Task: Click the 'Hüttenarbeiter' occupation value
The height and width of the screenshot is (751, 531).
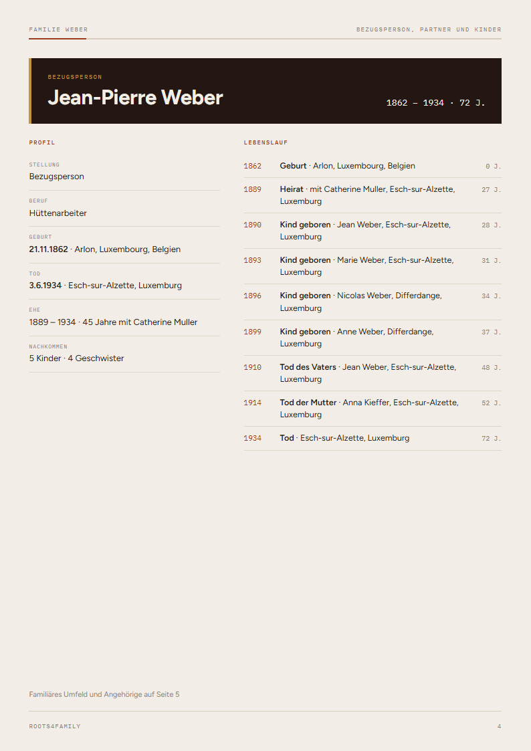Action: tap(58, 213)
